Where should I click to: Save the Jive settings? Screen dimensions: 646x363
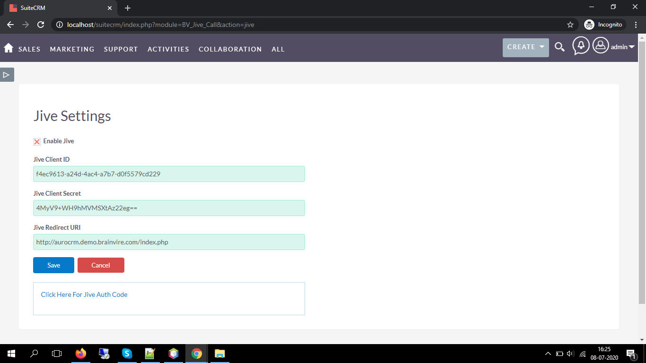tap(53, 265)
